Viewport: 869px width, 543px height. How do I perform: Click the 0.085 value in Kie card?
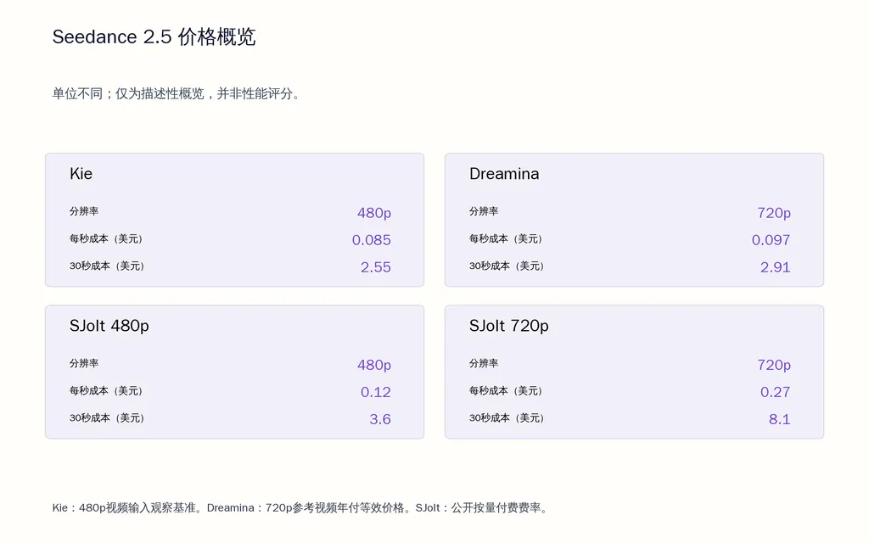[x=372, y=240]
